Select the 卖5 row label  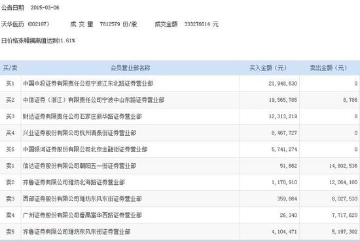pos(10,232)
